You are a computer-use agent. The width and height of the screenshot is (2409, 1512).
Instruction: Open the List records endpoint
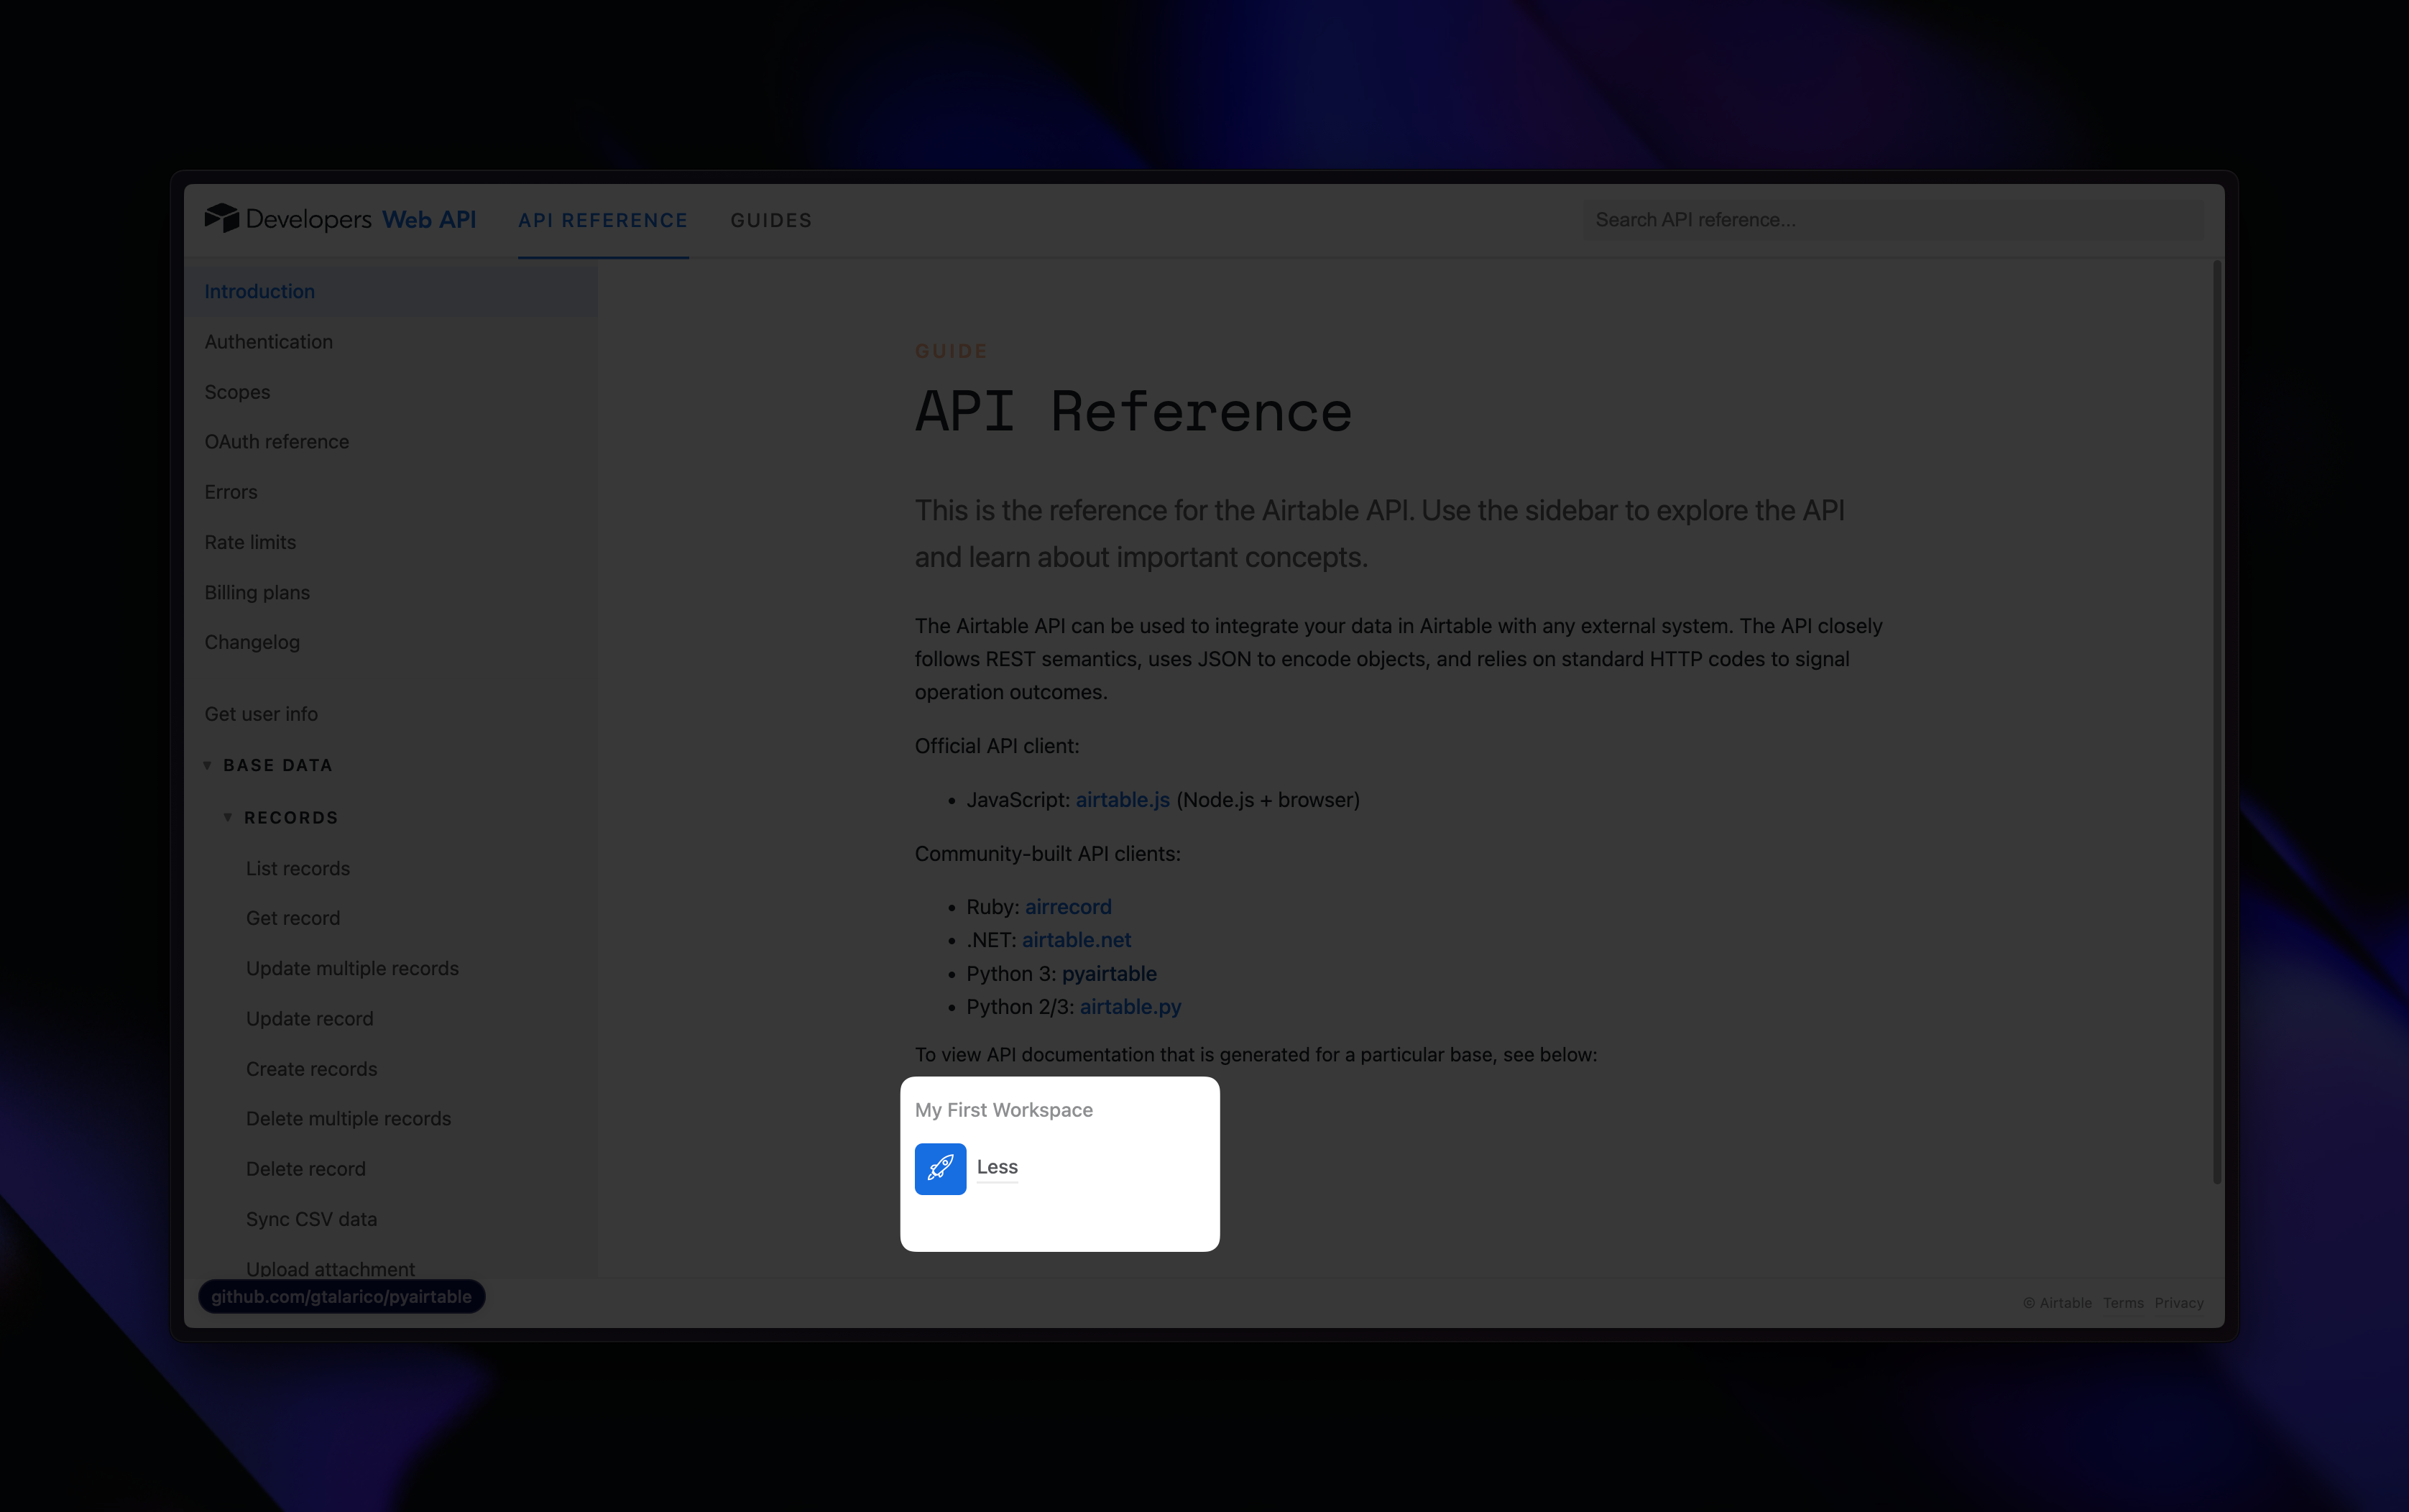[297, 868]
